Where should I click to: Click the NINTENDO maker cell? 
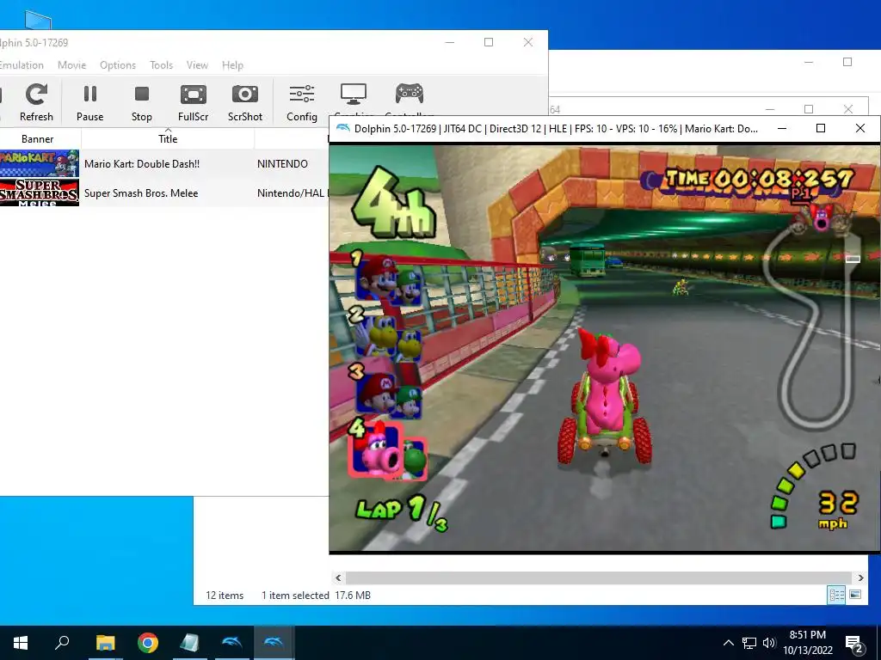coord(282,164)
